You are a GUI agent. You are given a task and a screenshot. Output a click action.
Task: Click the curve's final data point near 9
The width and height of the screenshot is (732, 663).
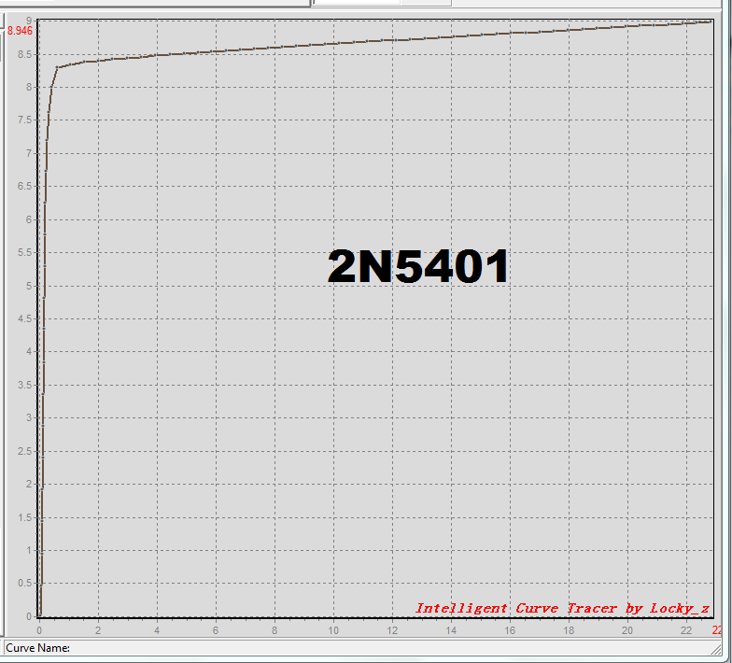click(711, 21)
